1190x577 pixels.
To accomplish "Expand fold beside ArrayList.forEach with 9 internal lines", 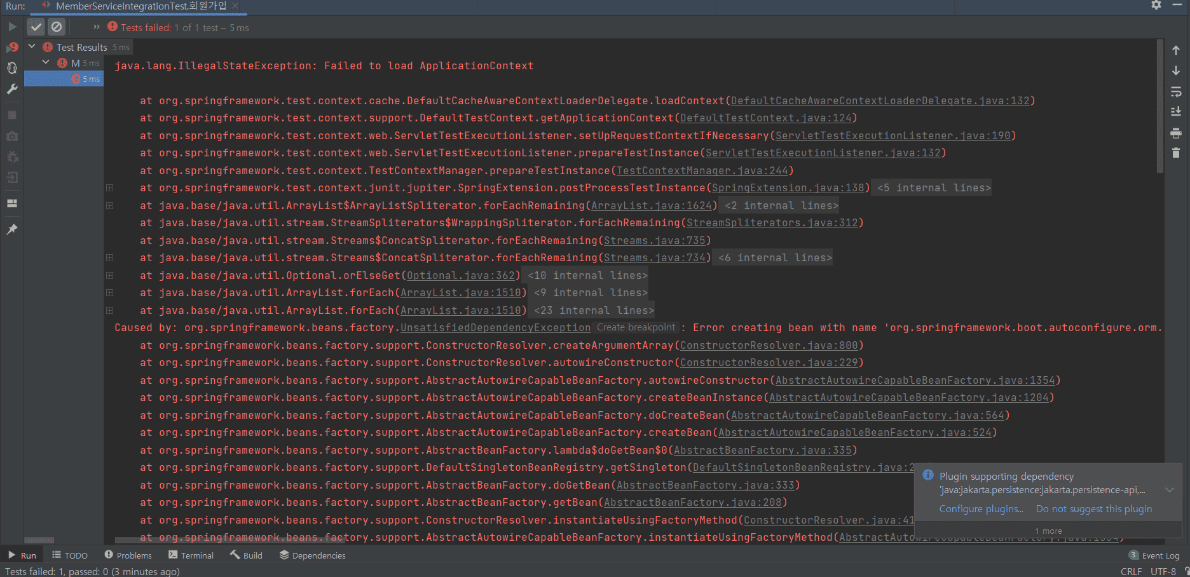I will tap(110, 293).
